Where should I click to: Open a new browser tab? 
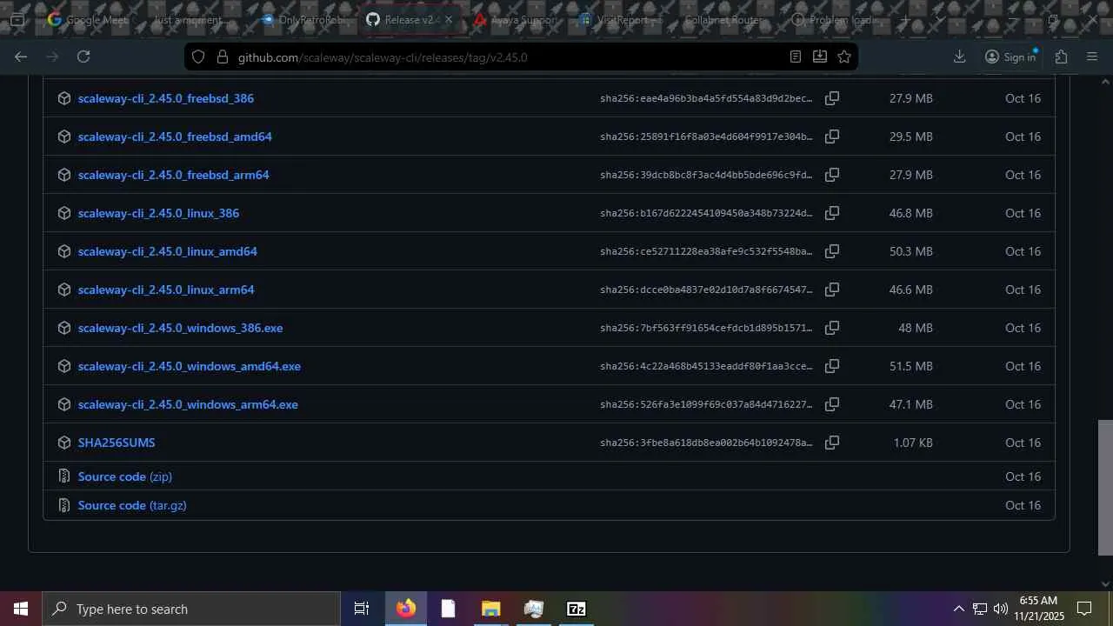[905, 19]
